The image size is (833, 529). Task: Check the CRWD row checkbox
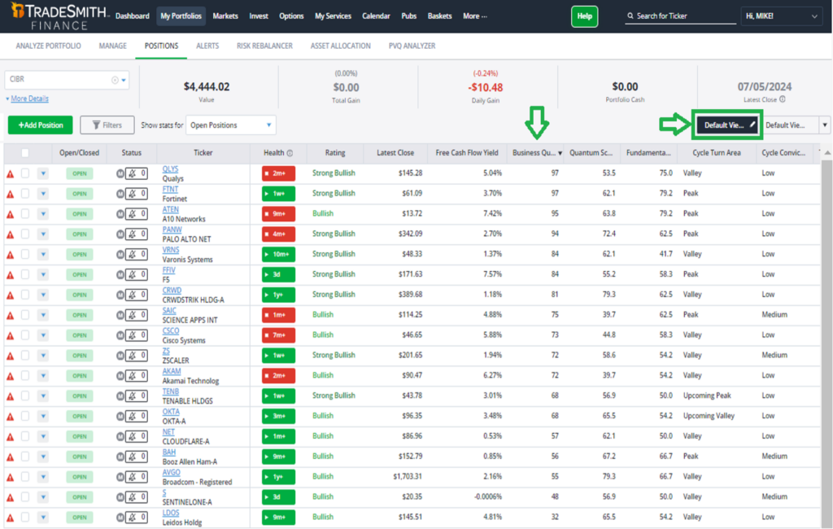[x=25, y=295]
